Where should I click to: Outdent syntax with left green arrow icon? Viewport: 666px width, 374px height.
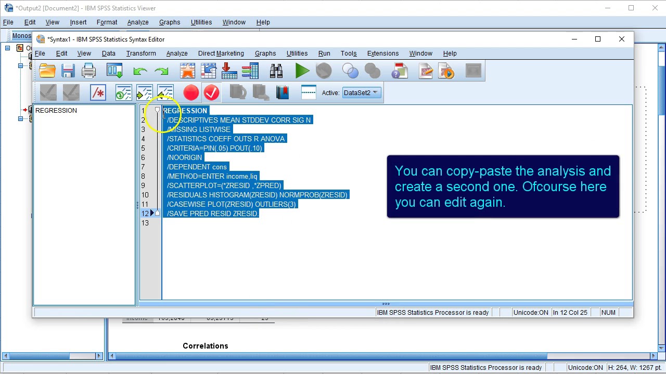[165, 92]
